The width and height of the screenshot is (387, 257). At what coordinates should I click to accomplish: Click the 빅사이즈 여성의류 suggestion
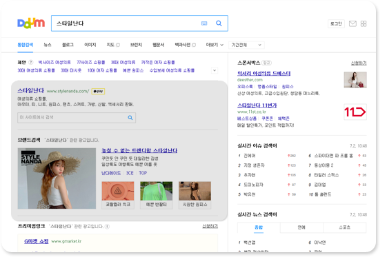pyautogui.click(x=54, y=62)
